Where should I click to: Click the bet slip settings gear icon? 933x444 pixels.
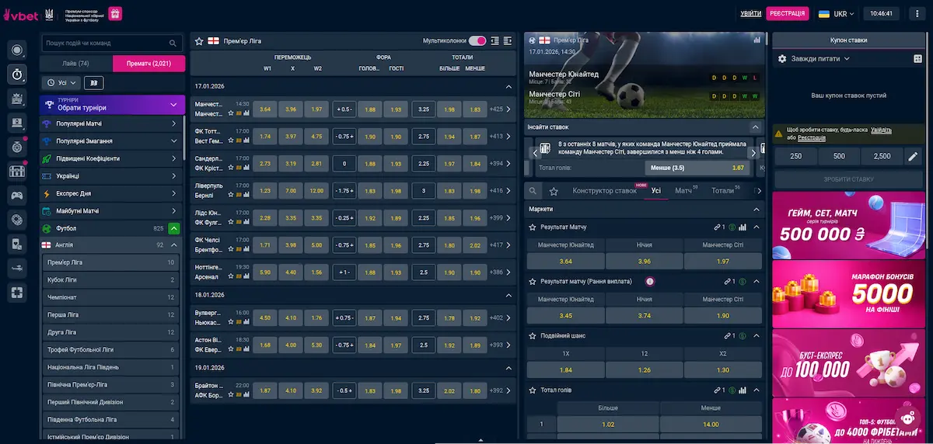point(782,58)
